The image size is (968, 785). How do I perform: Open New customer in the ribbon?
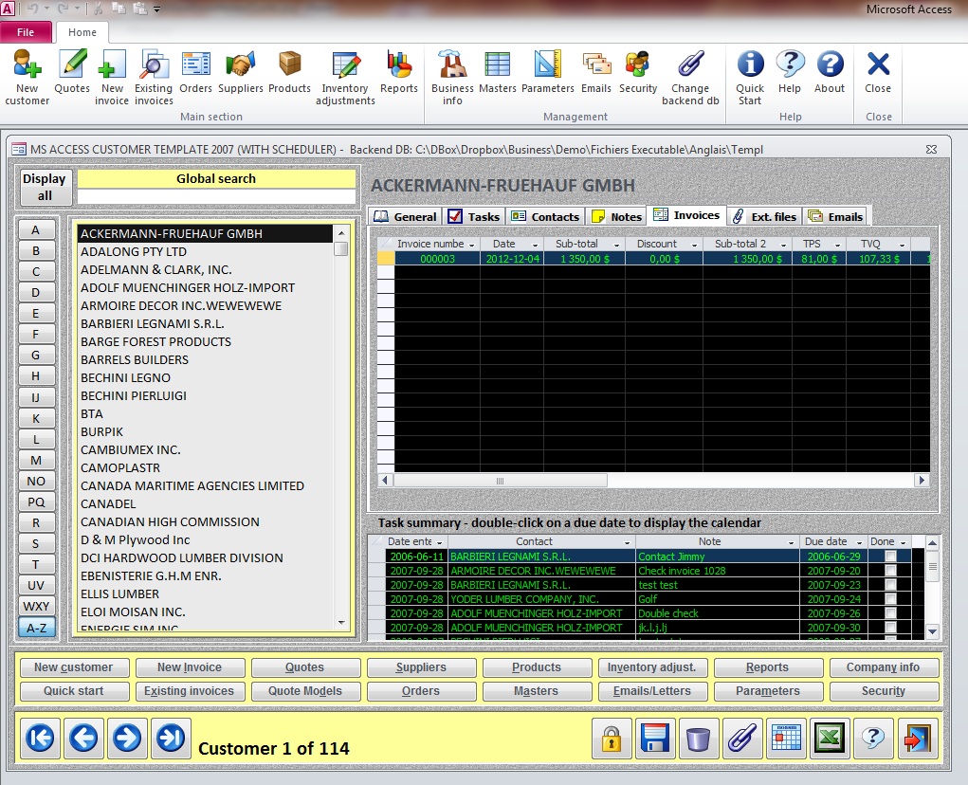(27, 76)
